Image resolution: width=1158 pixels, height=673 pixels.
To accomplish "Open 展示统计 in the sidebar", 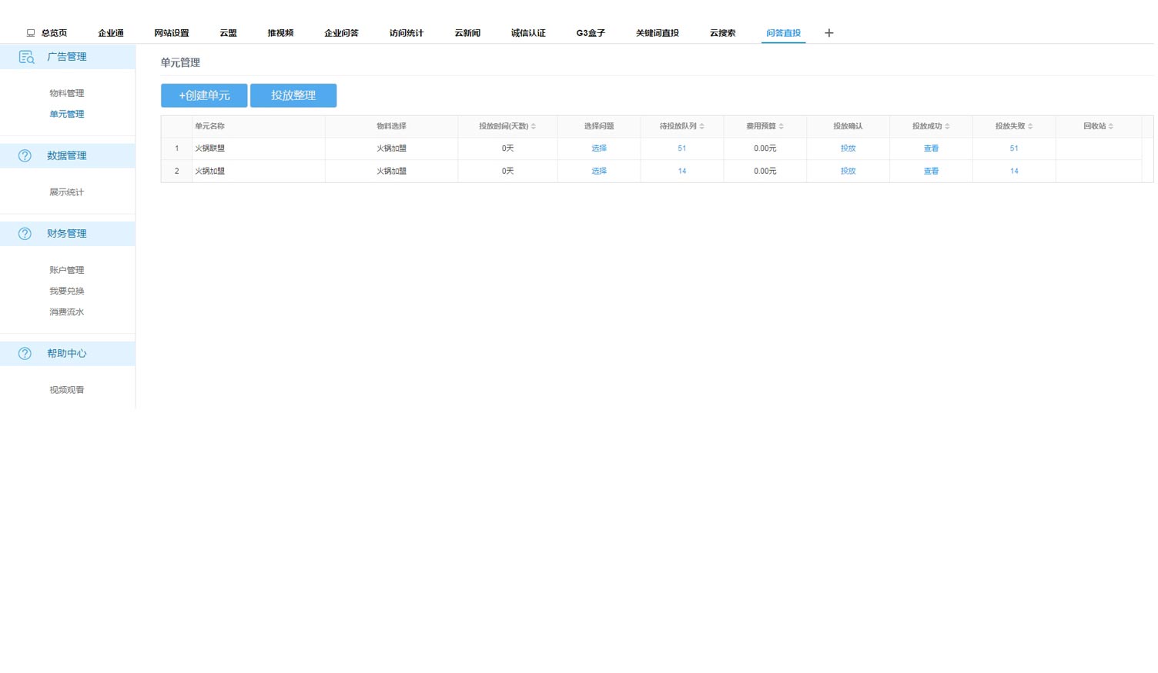I will (x=67, y=192).
